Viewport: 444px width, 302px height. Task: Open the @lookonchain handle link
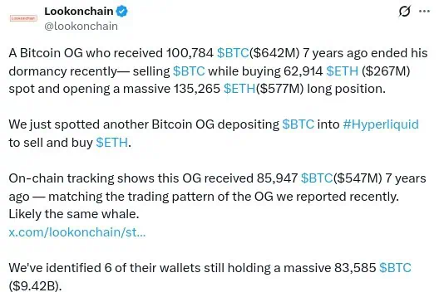pyautogui.click(x=81, y=27)
